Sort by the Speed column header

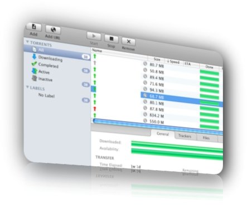click(173, 62)
